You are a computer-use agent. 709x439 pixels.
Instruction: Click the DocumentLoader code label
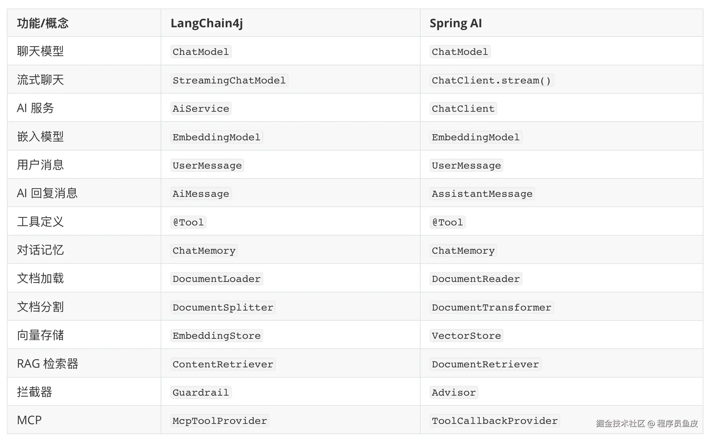pos(217,279)
